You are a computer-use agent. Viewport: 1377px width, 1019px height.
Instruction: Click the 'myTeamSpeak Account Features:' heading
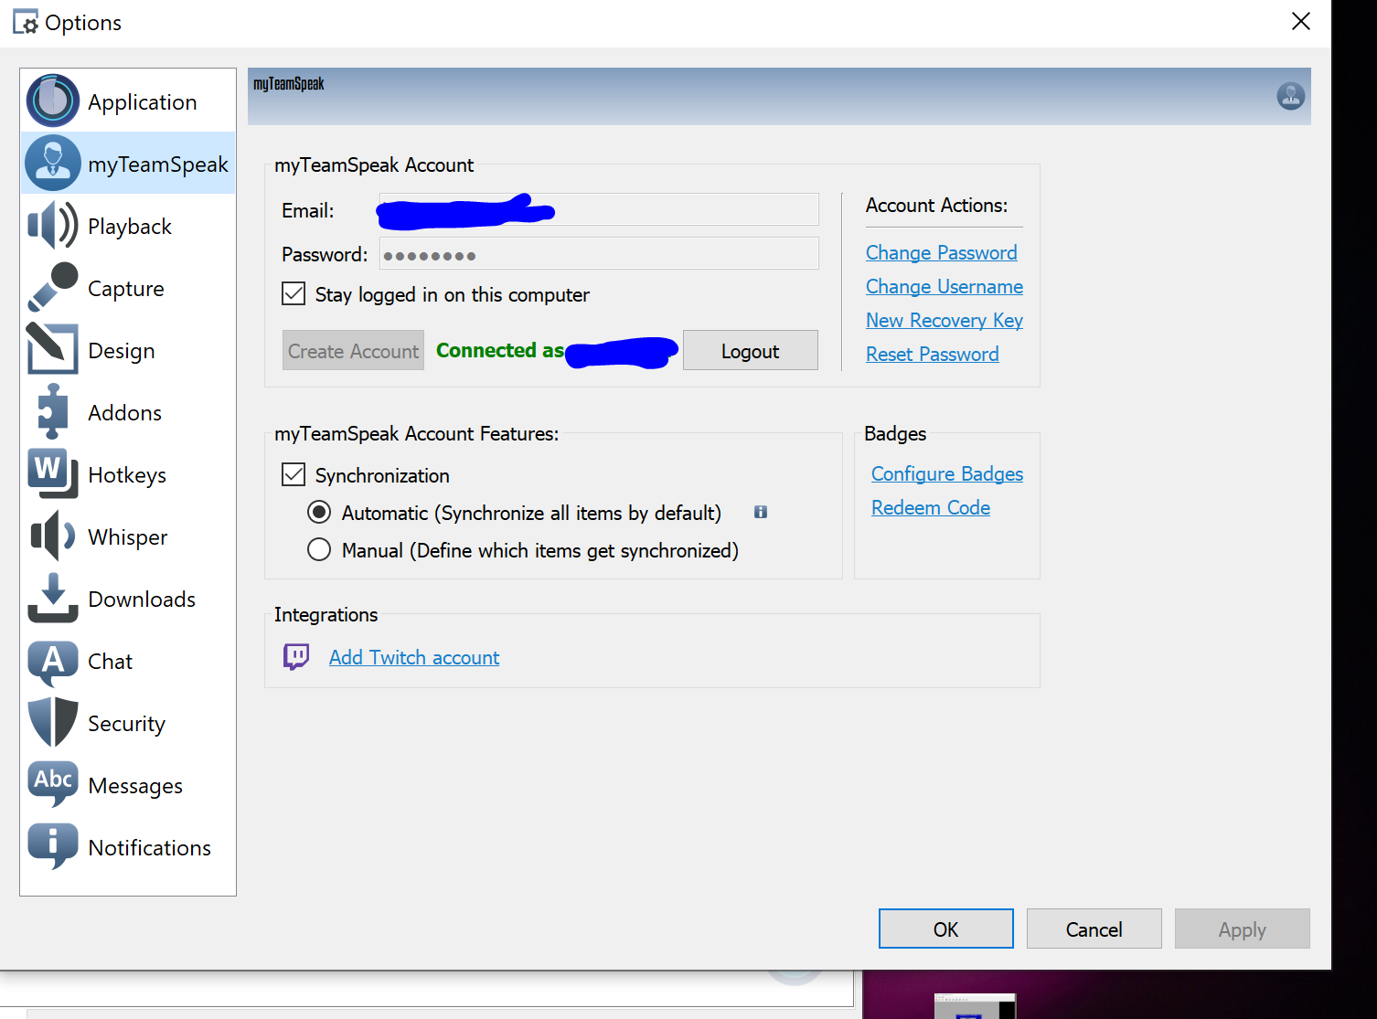click(x=417, y=434)
